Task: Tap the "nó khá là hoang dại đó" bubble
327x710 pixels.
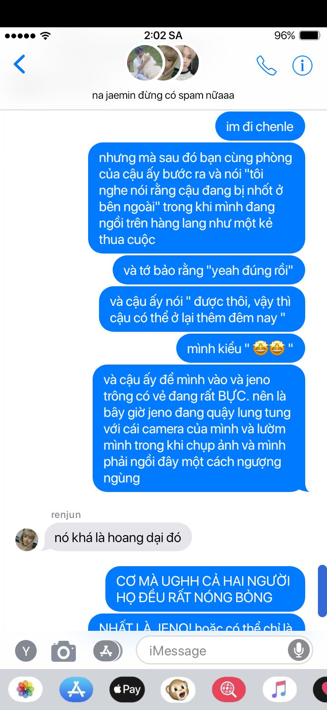Action: click(118, 538)
